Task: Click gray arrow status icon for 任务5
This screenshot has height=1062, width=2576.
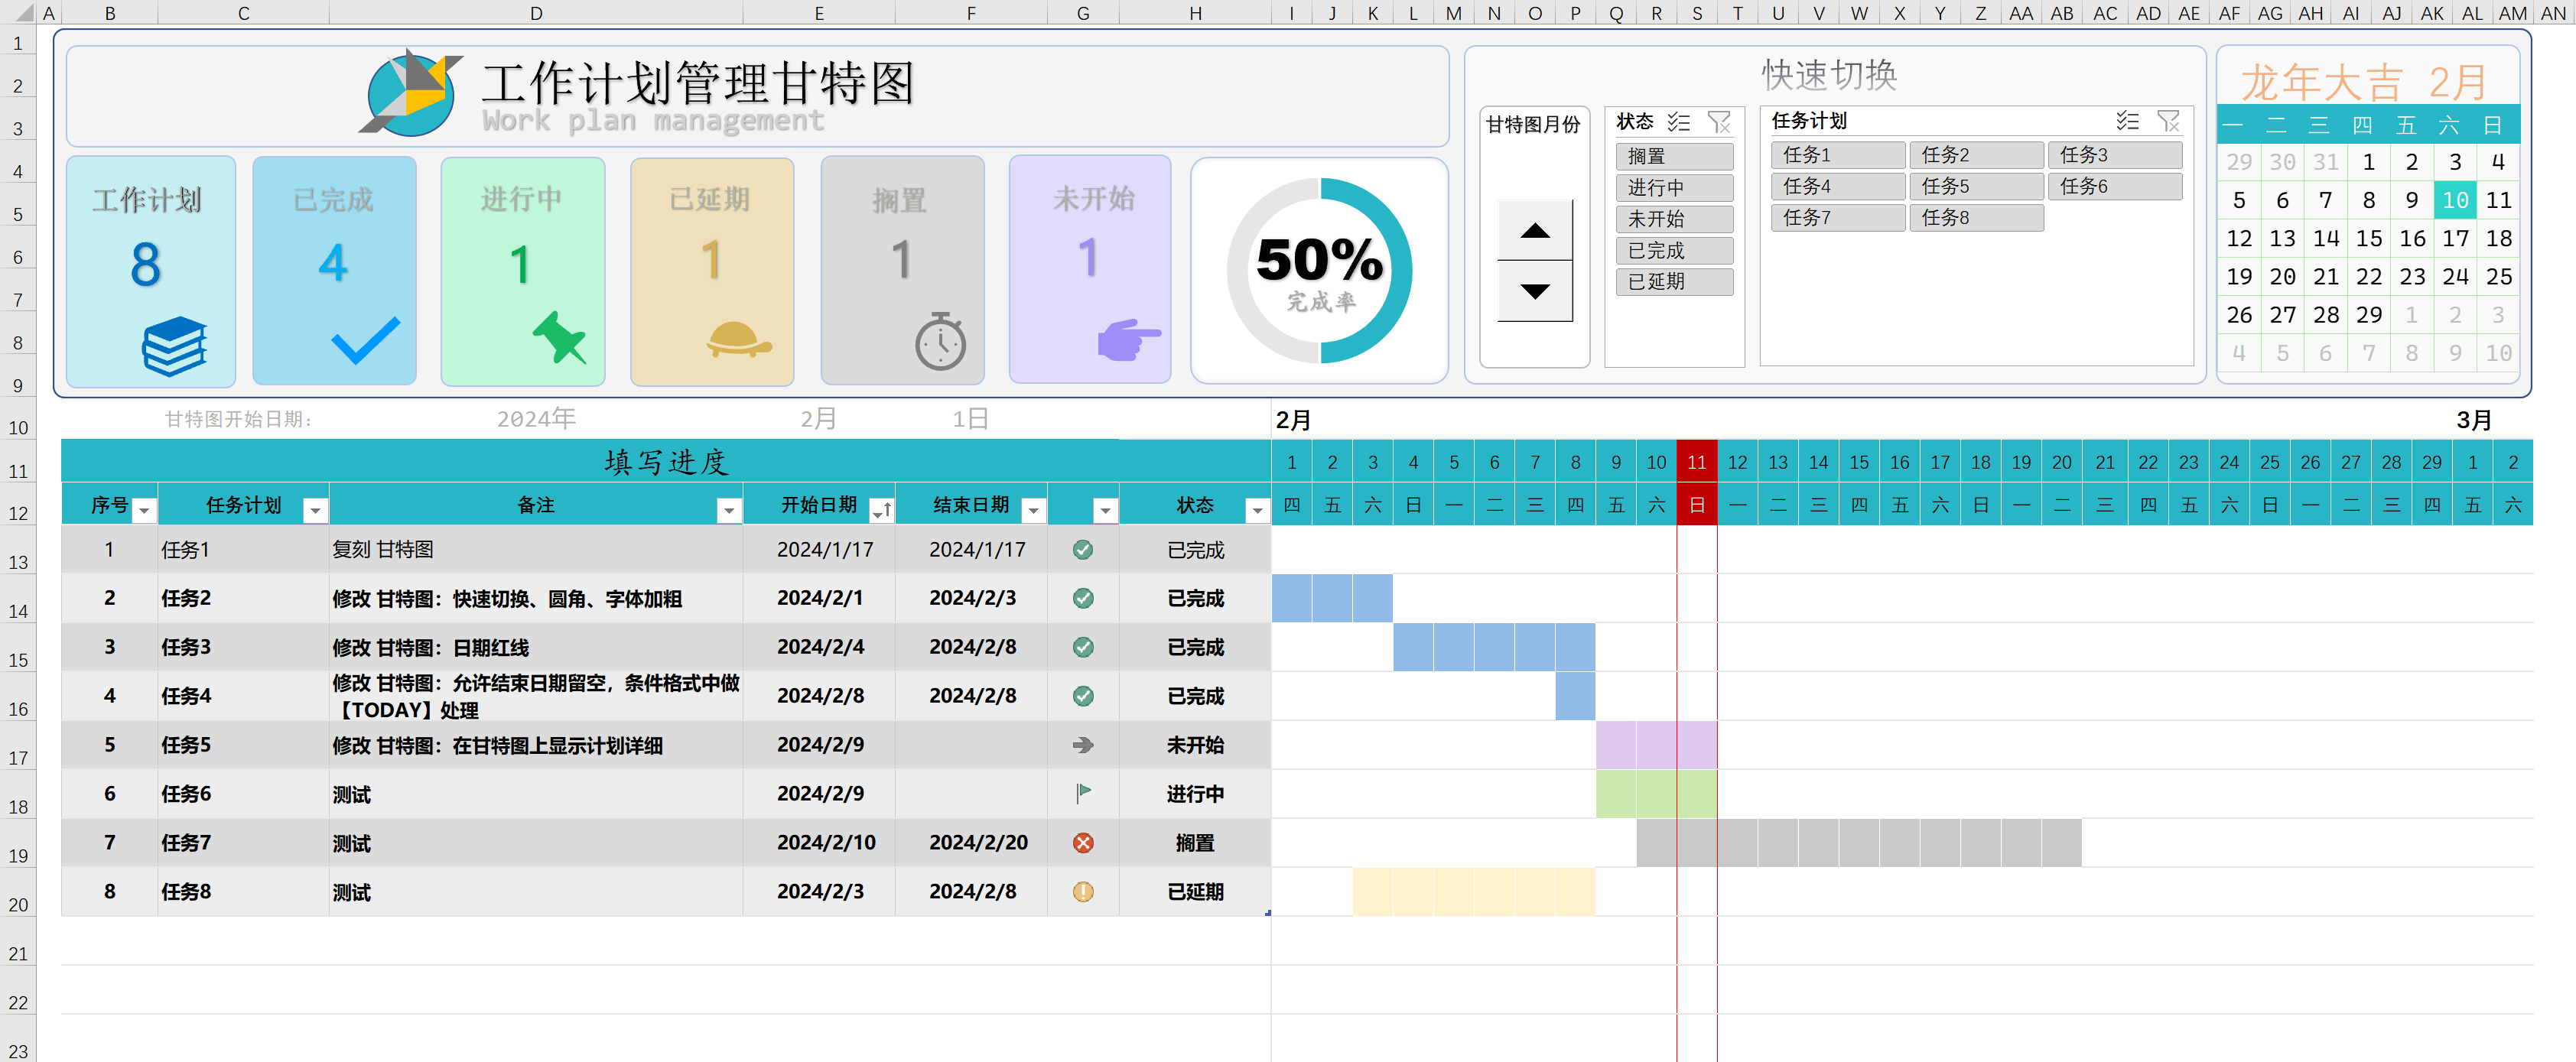Action: (x=1083, y=745)
